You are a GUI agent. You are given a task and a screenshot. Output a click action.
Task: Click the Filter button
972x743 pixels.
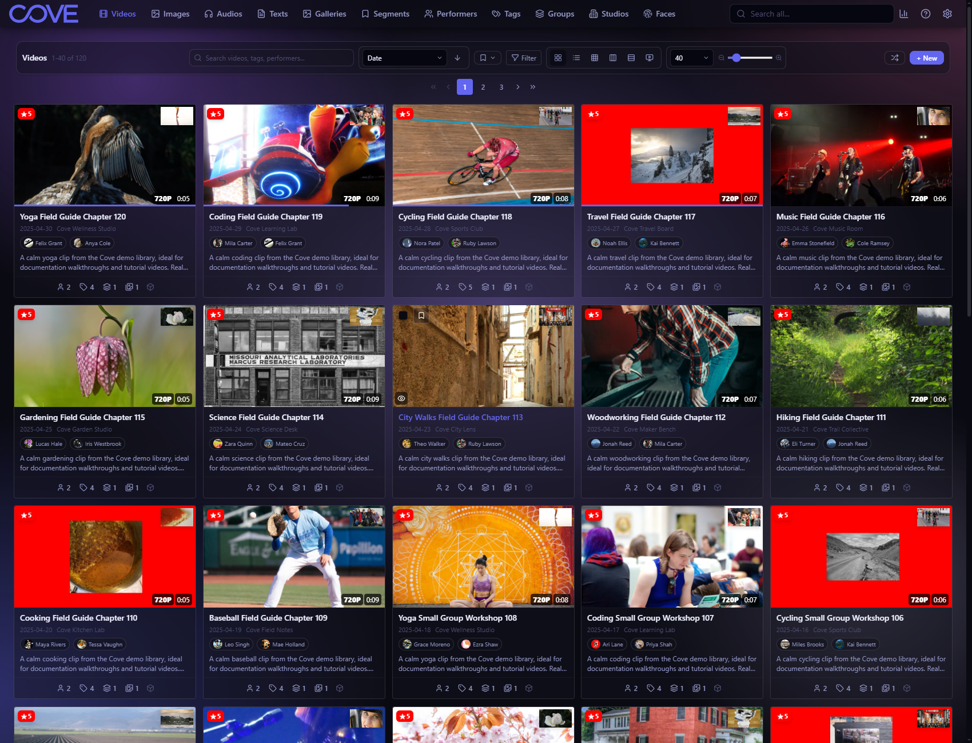[x=524, y=58]
